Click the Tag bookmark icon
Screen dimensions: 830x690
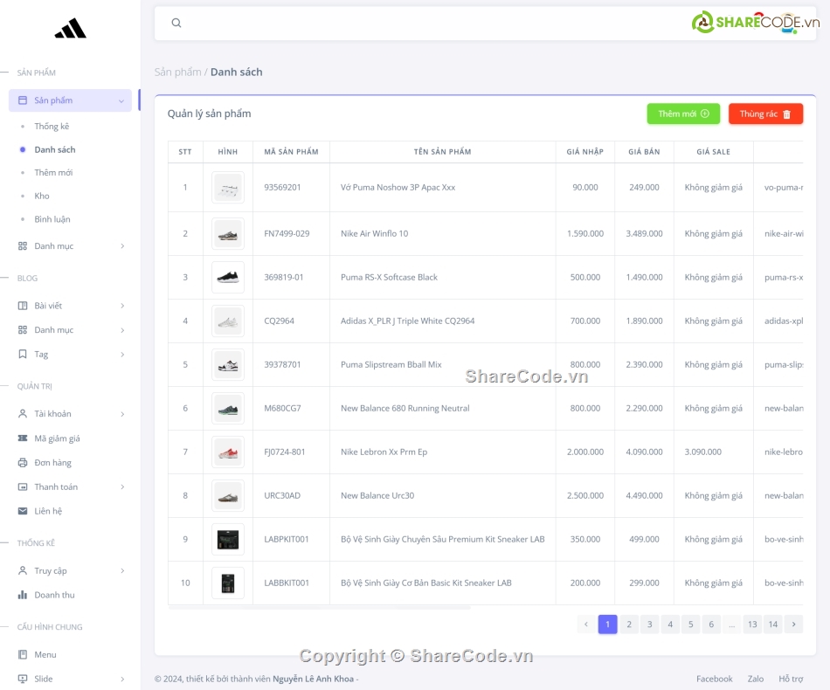tap(22, 354)
